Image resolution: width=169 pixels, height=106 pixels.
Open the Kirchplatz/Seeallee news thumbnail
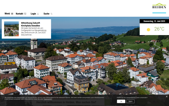[x=12, y=29]
